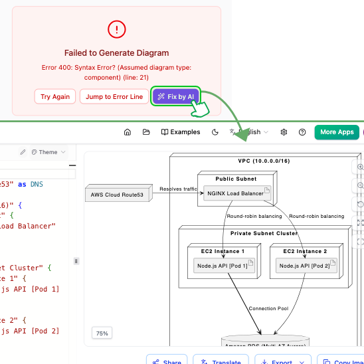
Task: Click the 'as DNS' code text
Action: tap(31, 184)
